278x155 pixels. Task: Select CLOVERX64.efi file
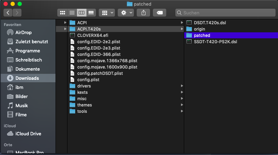(125, 35)
